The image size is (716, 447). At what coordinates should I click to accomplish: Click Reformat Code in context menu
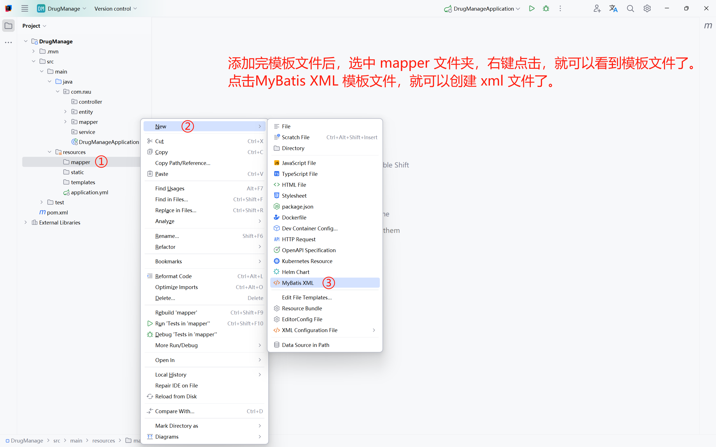pos(173,276)
